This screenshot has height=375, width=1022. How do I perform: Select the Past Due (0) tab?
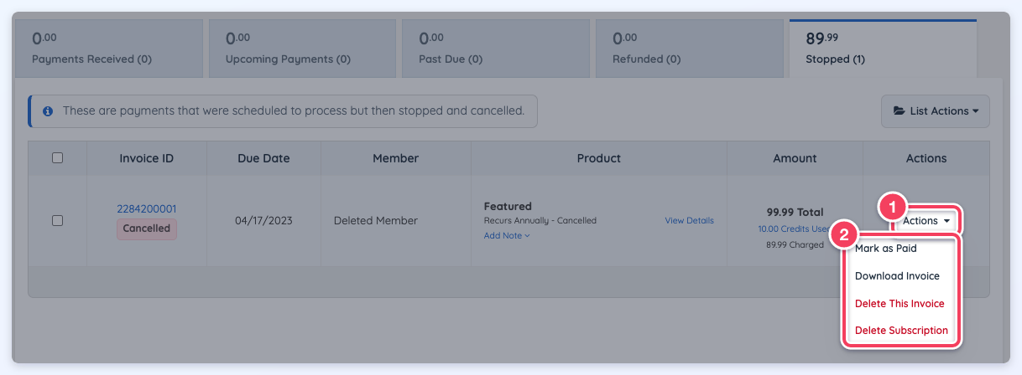[x=495, y=49]
